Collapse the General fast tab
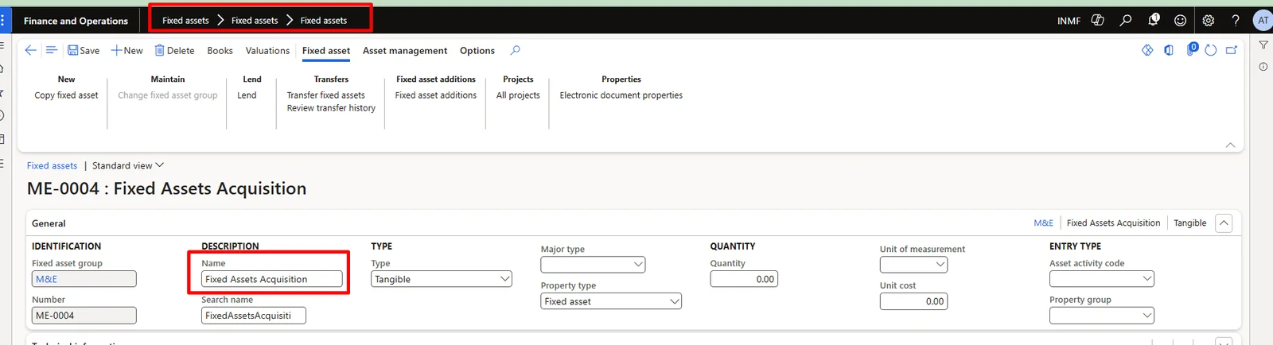Viewport: 1273px width, 345px height. click(1224, 223)
